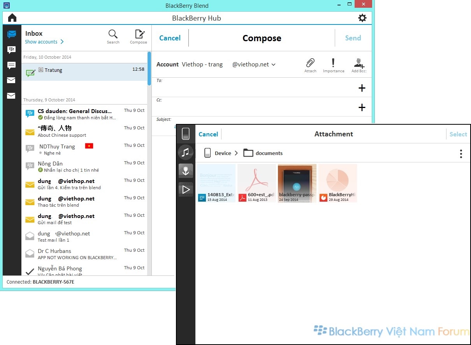Select the 600+est PDF file thumbnail

point(257,183)
